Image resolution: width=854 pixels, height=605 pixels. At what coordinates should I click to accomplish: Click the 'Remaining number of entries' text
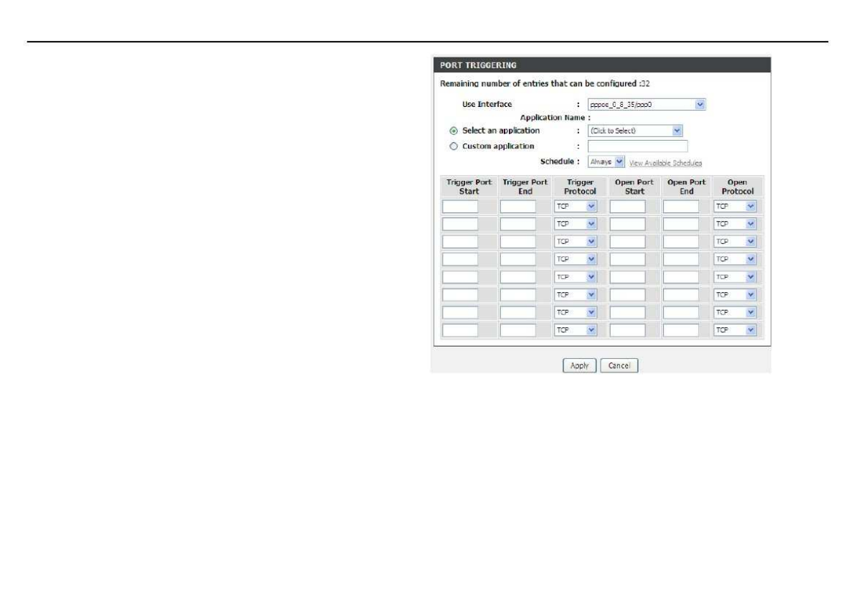pos(545,84)
